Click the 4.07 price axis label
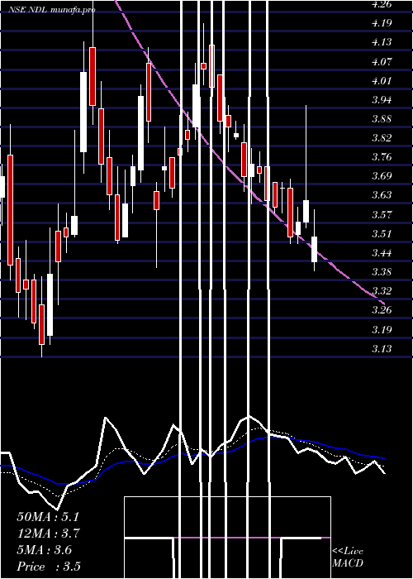The image size is (413, 579). coord(382,62)
